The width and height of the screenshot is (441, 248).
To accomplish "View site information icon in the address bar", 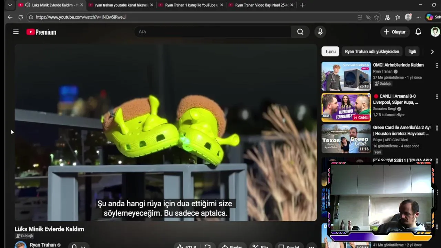I will click(x=31, y=17).
